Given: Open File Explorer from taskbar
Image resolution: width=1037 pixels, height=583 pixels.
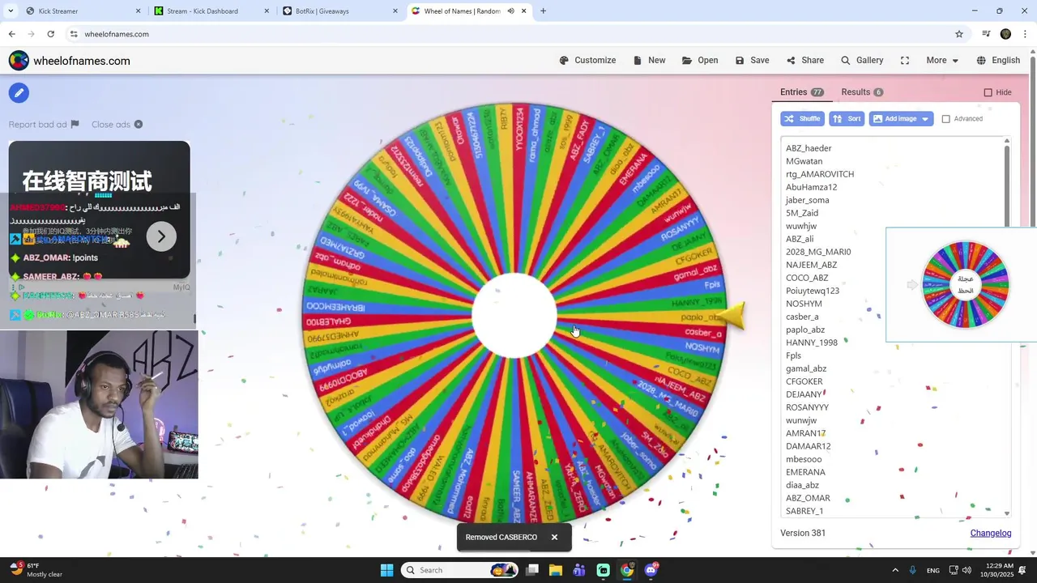Looking at the screenshot, I should pyautogui.click(x=555, y=570).
